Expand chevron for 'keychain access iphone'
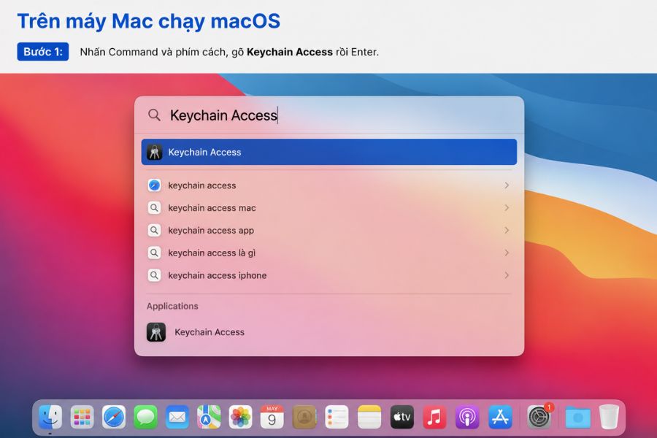The image size is (657, 438). 507,275
